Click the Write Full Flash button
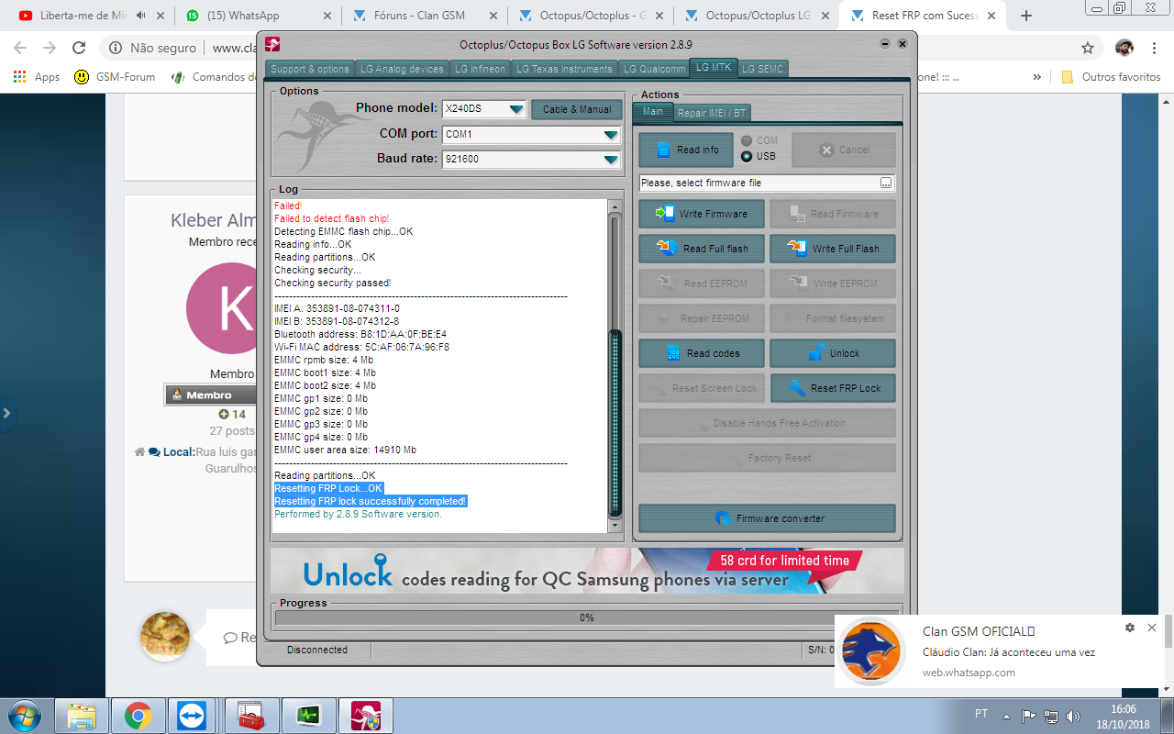Viewport: 1174px width, 734px height. point(833,249)
